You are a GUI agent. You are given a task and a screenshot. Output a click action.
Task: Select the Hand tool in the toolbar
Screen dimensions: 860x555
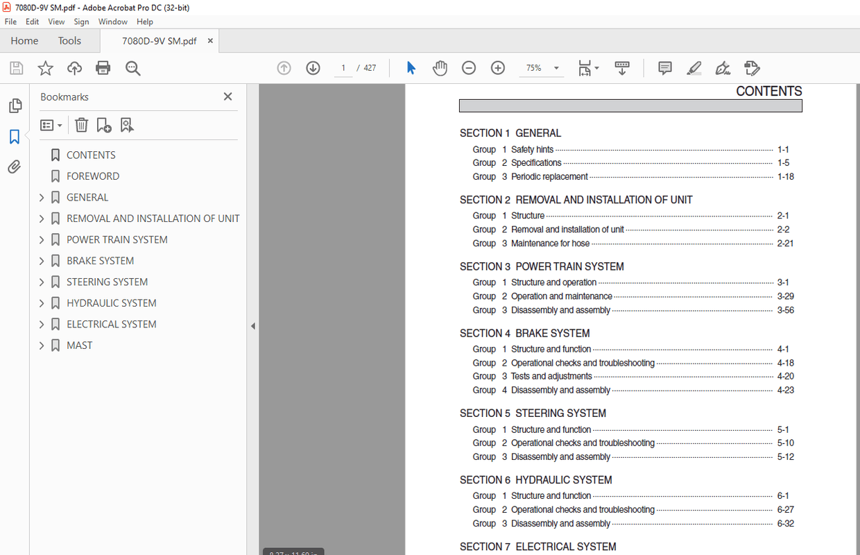pyautogui.click(x=440, y=68)
